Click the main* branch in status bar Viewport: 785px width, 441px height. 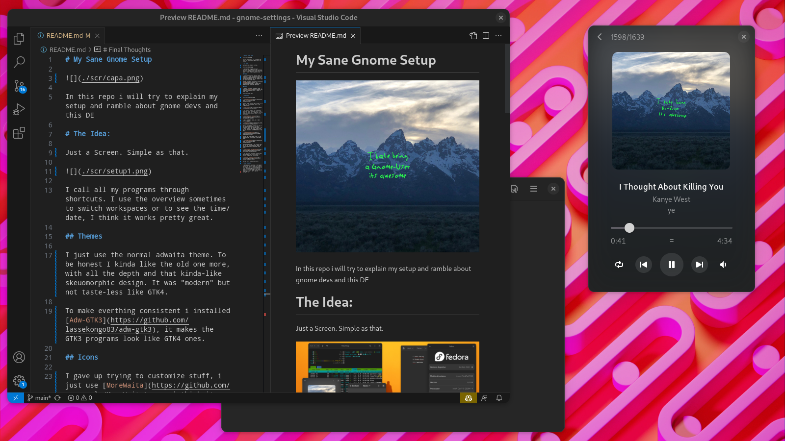pyautogui.click(x=39, y=398)
